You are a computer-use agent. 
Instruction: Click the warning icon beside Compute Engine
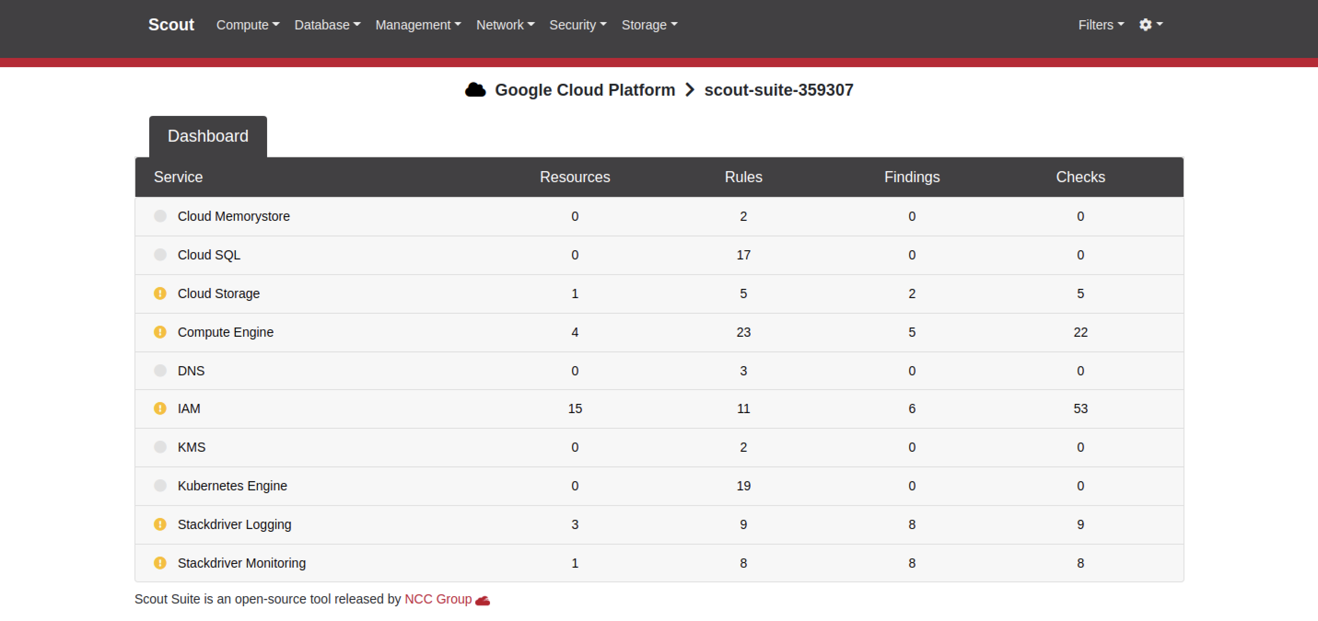click(160, 332)
